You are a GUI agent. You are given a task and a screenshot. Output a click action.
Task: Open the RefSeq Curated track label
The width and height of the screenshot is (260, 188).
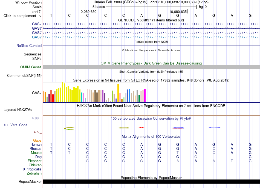29,46
